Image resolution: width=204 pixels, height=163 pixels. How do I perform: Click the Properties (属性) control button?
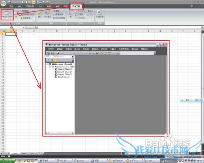pyautogui.click(x=56, y=11)
